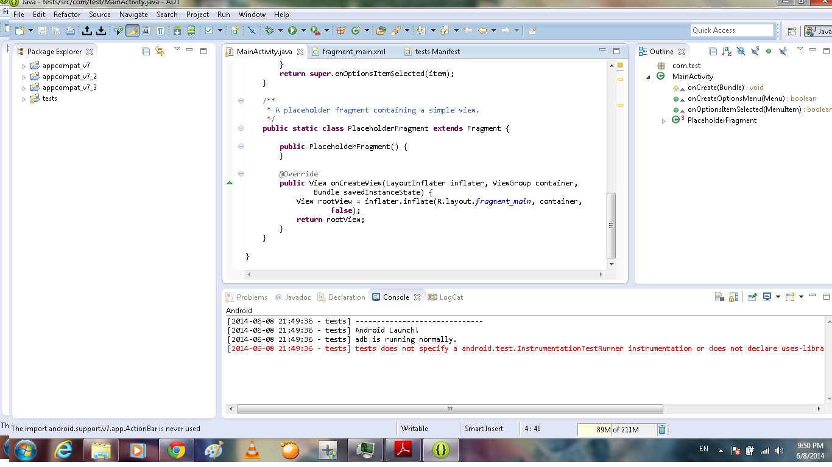Expand the appcompat_v7 project
Image resolution: width=832 pixels, height=467 pixels.
[24, 66]
